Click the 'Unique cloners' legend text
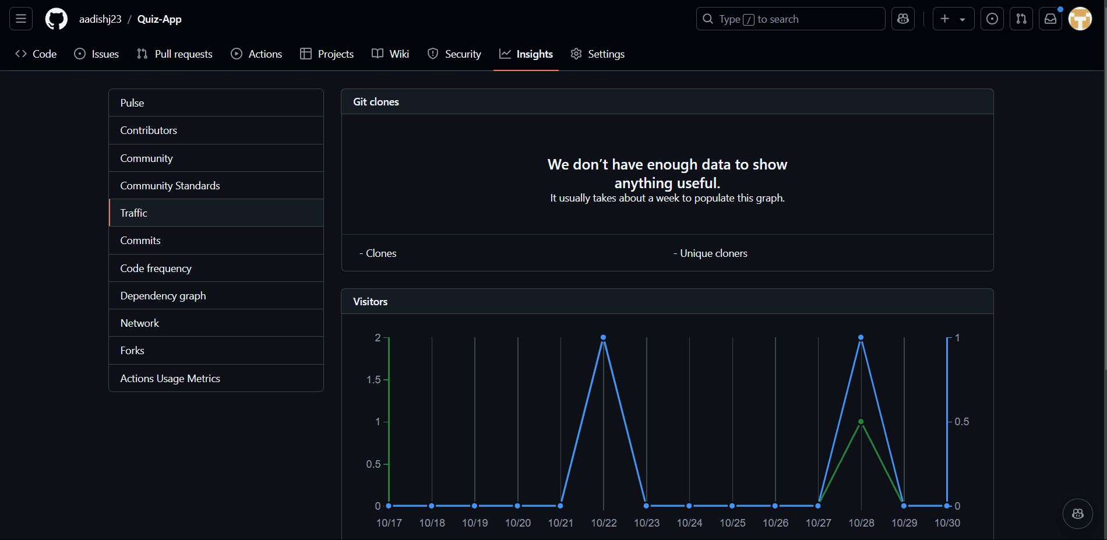This screenshot has width=1107, height=540. click(714, 253)
